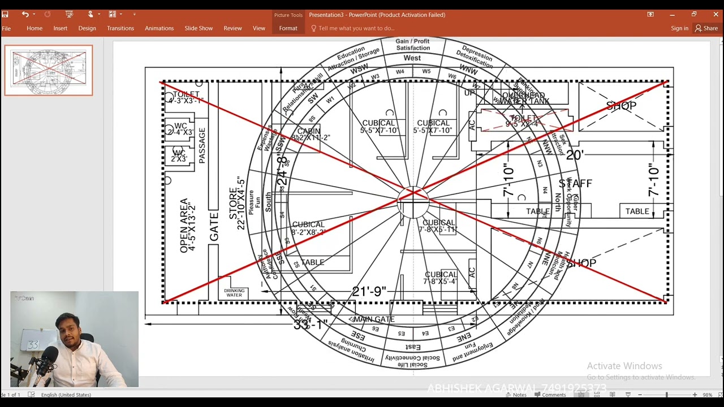Click the zoom in plus button
The image size is (724, 407).
coord(695,395)
